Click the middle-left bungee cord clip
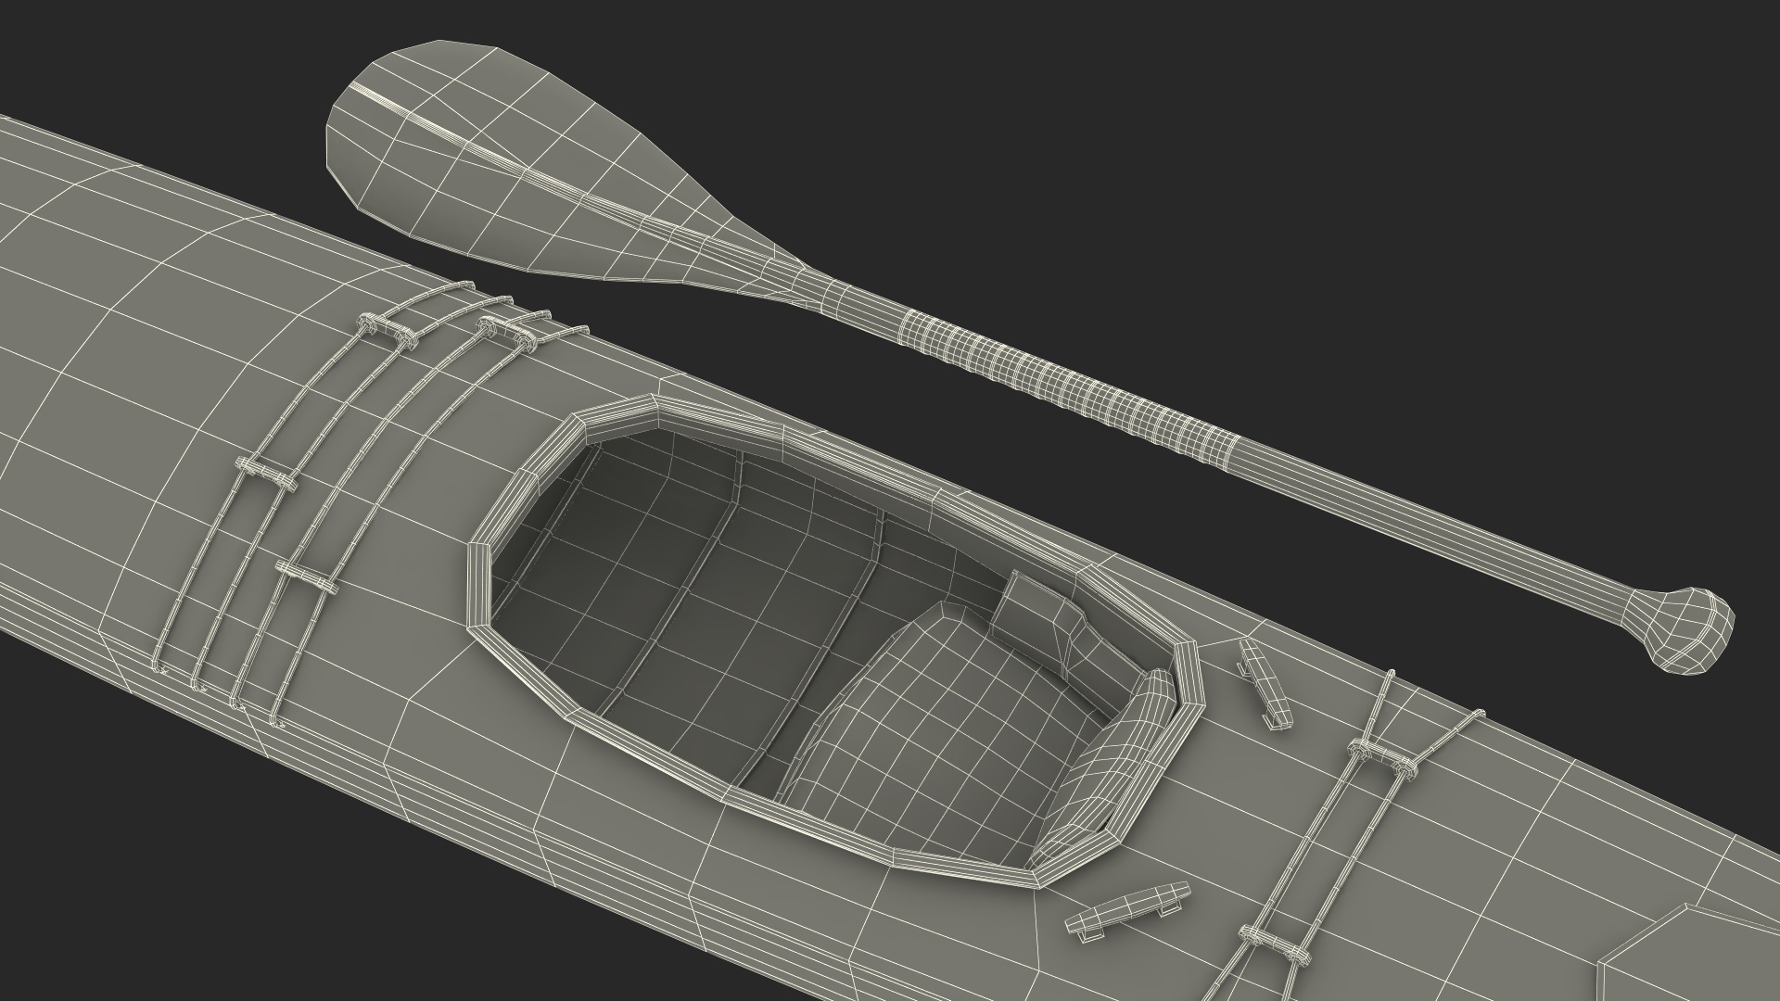The width and height of the screenshot is (1780, 1001). tap(268, 473)
